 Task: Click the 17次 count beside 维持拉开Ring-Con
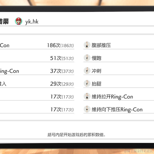point(56,97)
